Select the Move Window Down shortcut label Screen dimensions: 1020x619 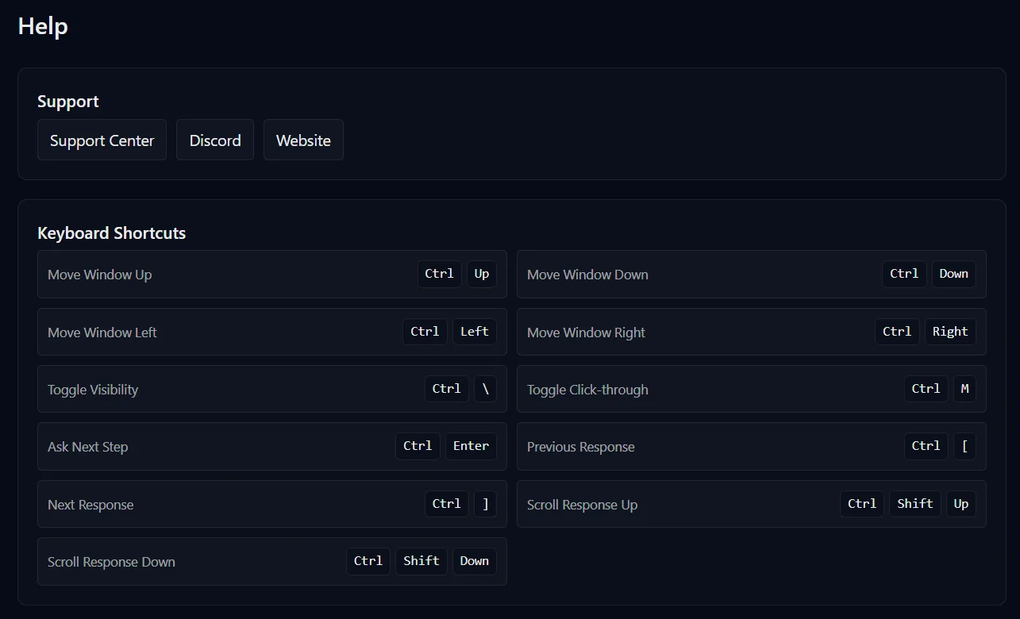coord(587,275)
